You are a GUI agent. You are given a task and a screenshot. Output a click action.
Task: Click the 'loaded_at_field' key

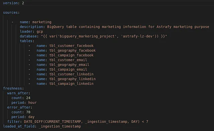[x=19, y=126]
